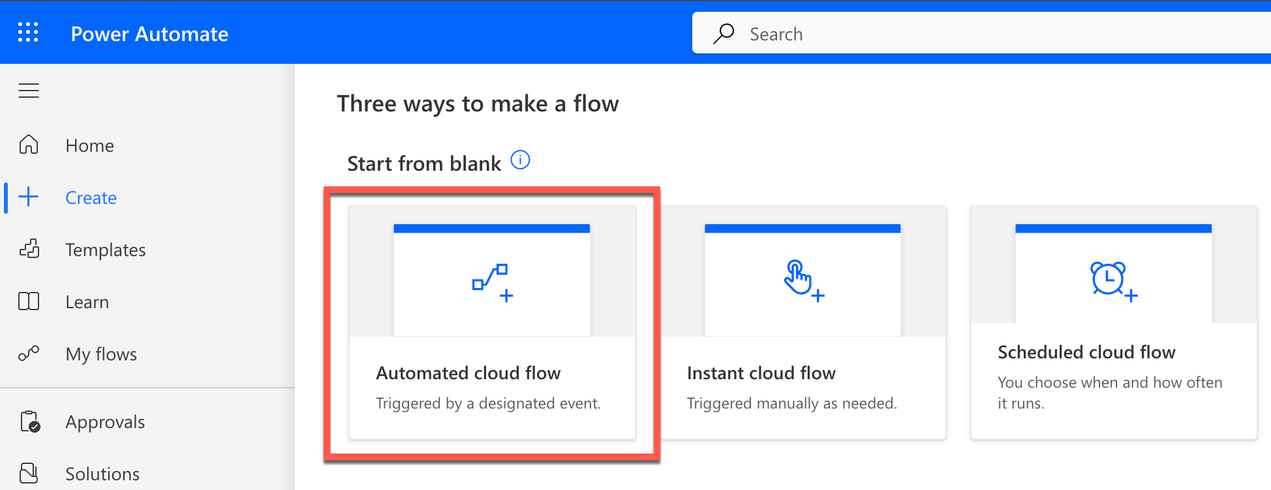The image size is (1271, 490).
Task: Click the Approvals clipboard icon
Action: (30, 422)
